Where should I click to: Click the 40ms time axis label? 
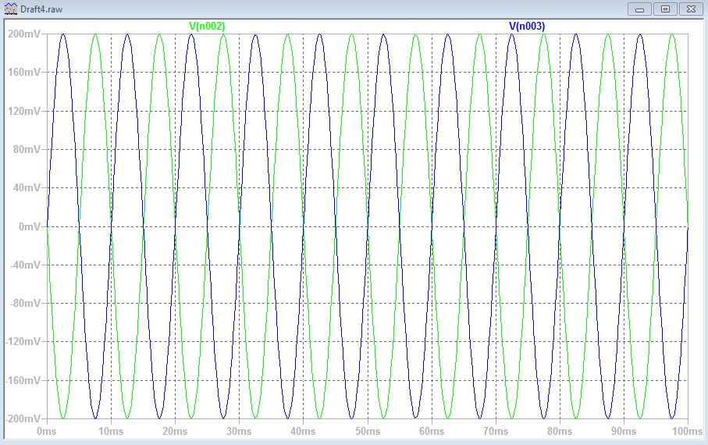pyautogui.click(x=303, y=432)
